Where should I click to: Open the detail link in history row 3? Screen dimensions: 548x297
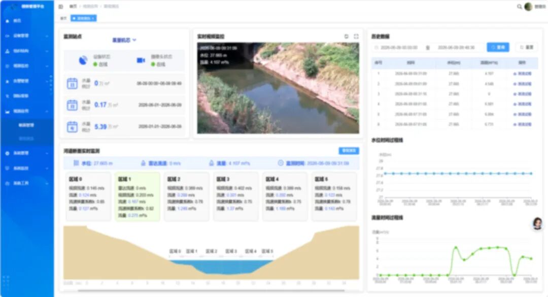[522, 94]
